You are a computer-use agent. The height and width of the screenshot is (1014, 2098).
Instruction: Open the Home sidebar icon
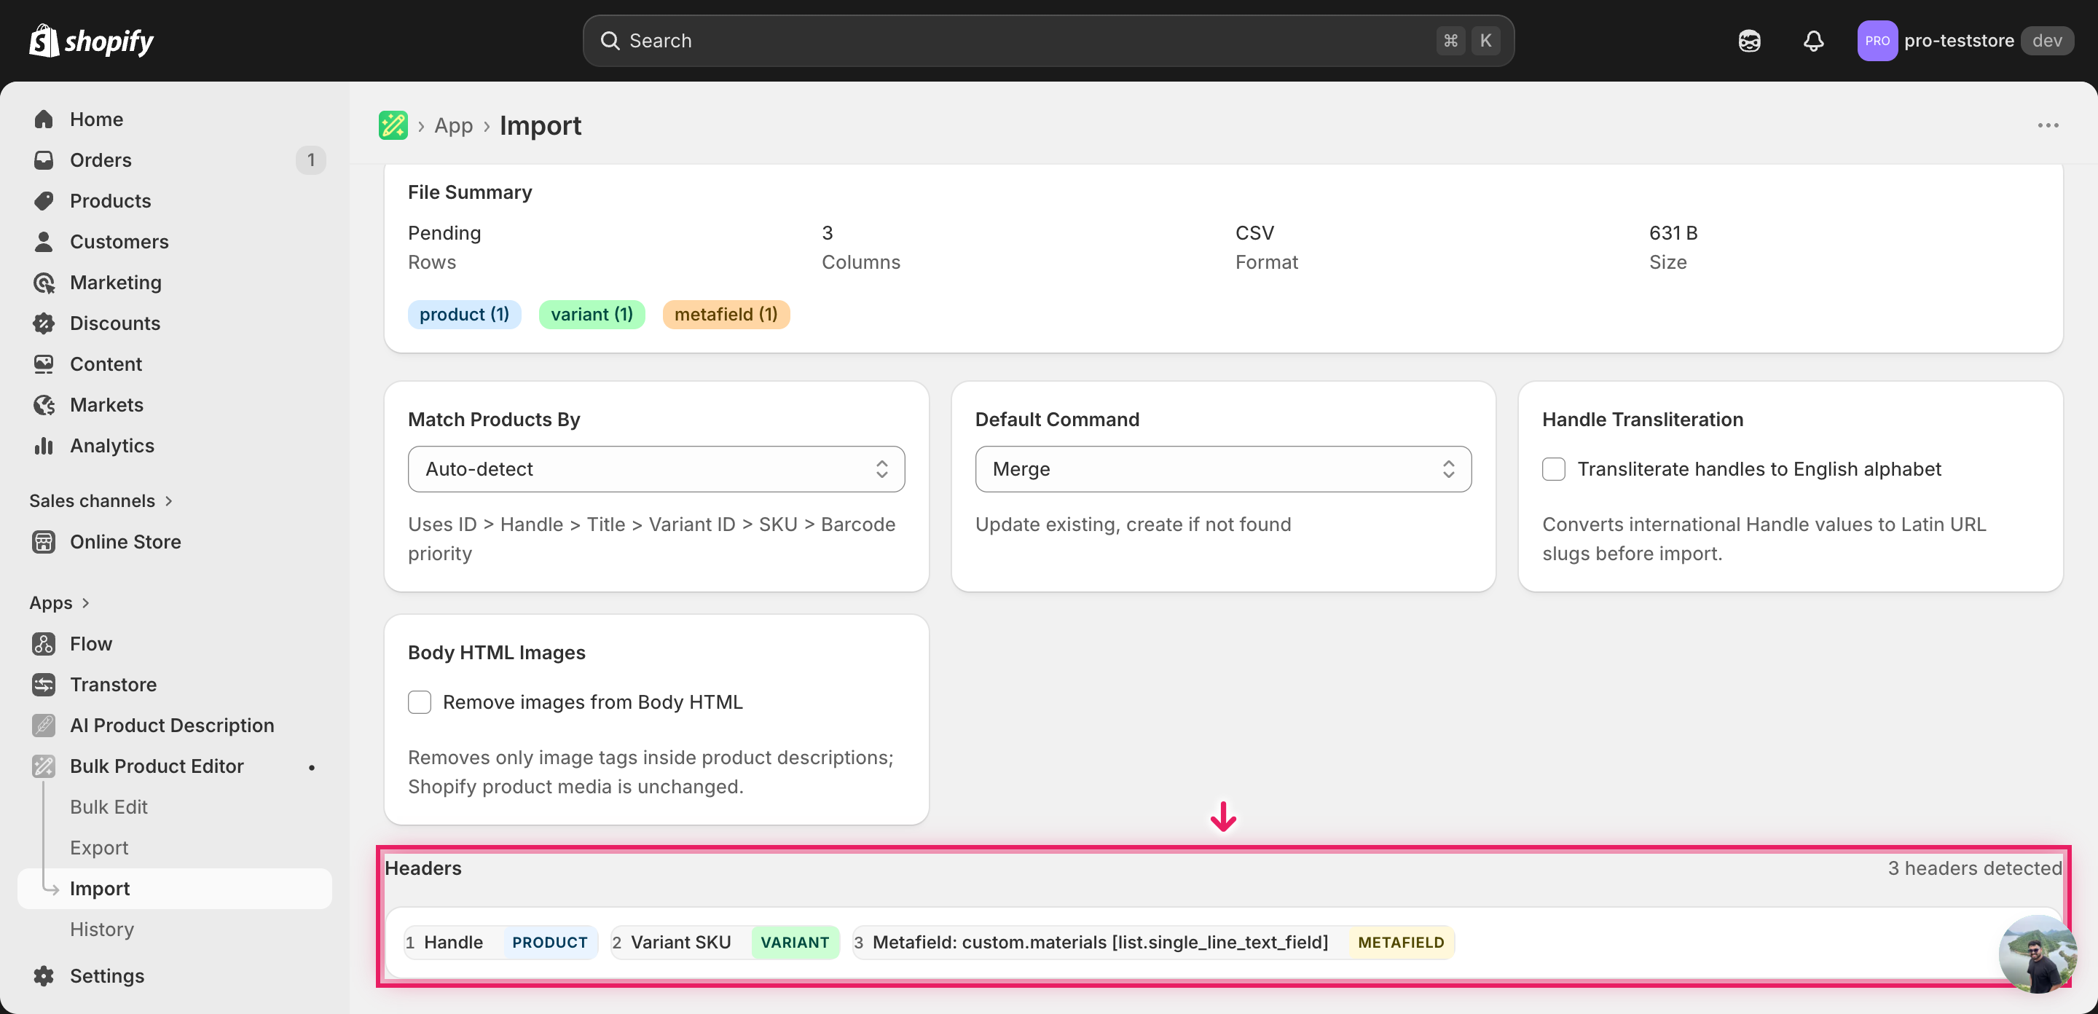pyautogui.click(x=44, y=119)
